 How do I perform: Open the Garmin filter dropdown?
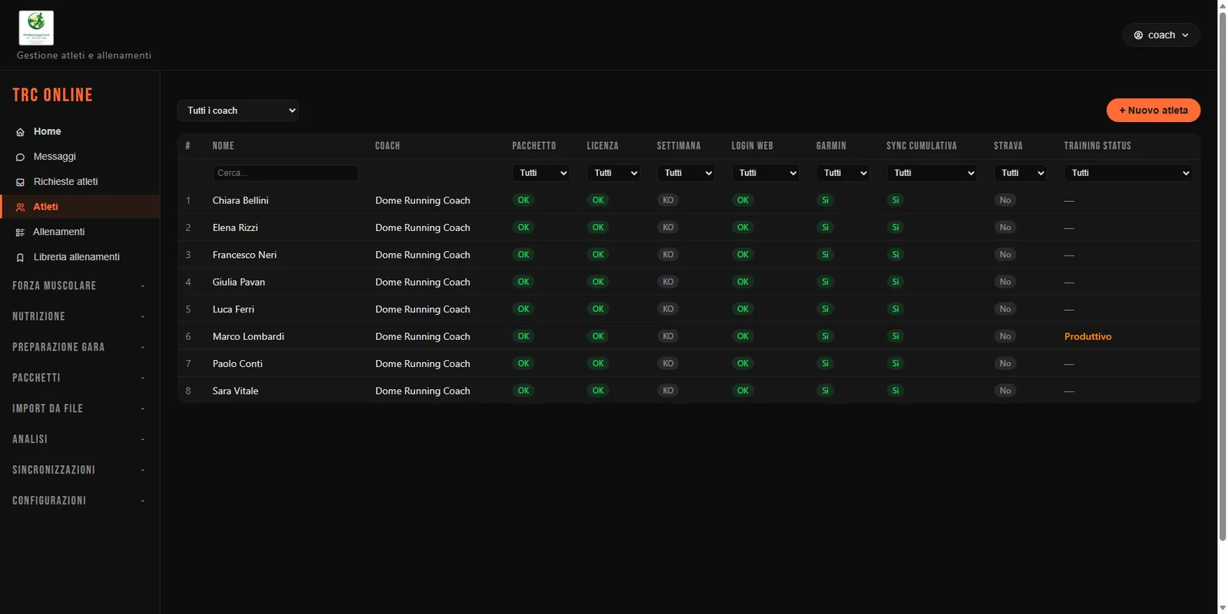(x=843, y=173)
